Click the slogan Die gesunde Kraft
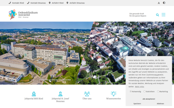174x108 pixels. [138, 15]
